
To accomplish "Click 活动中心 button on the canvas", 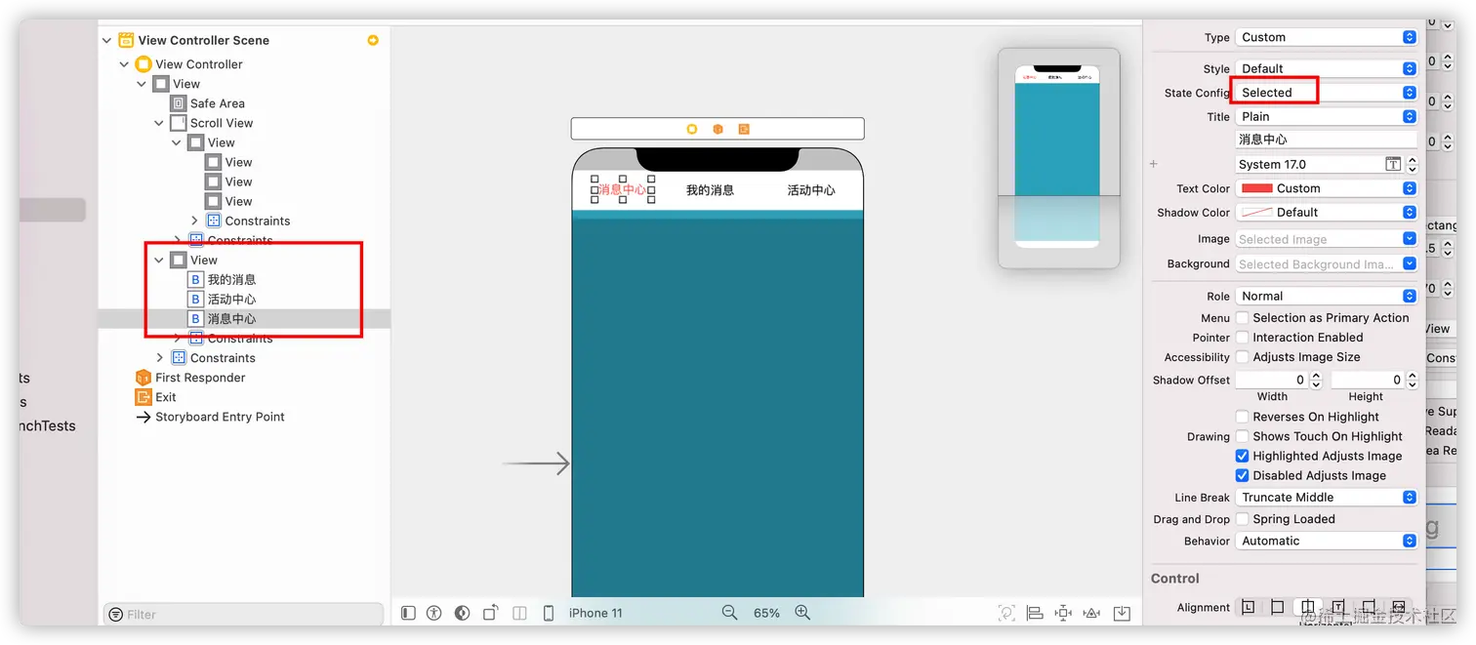I will click(811, 190).
